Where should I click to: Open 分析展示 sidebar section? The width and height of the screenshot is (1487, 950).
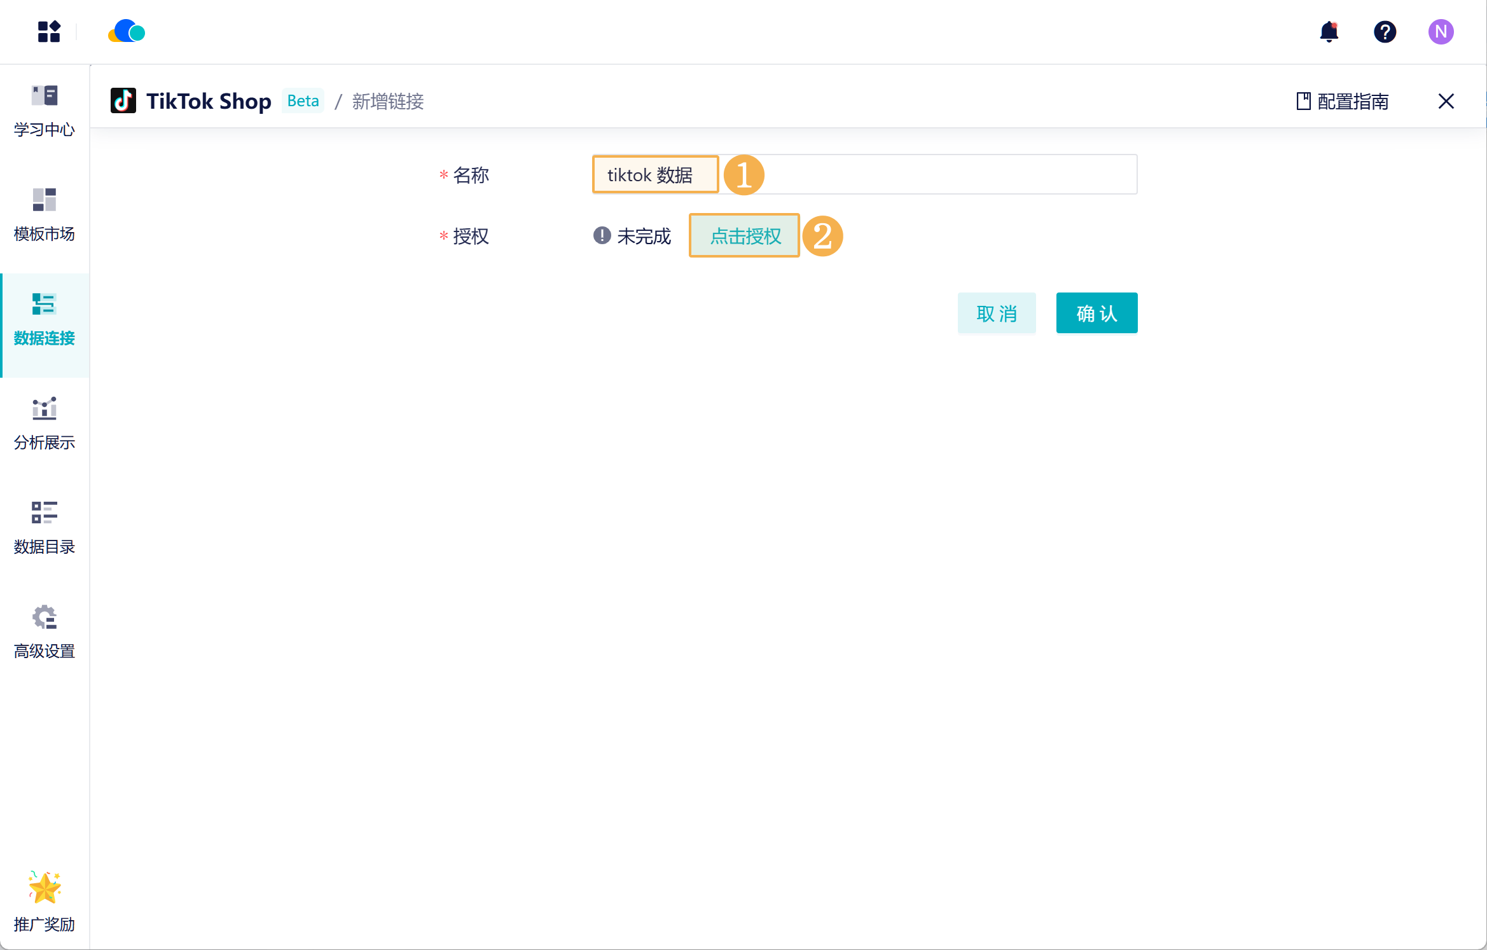[45, 424]
